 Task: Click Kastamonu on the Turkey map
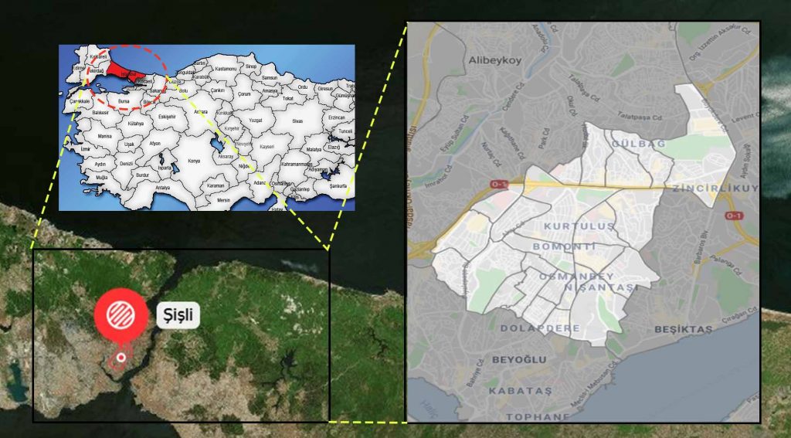click(x=226, y=69)
